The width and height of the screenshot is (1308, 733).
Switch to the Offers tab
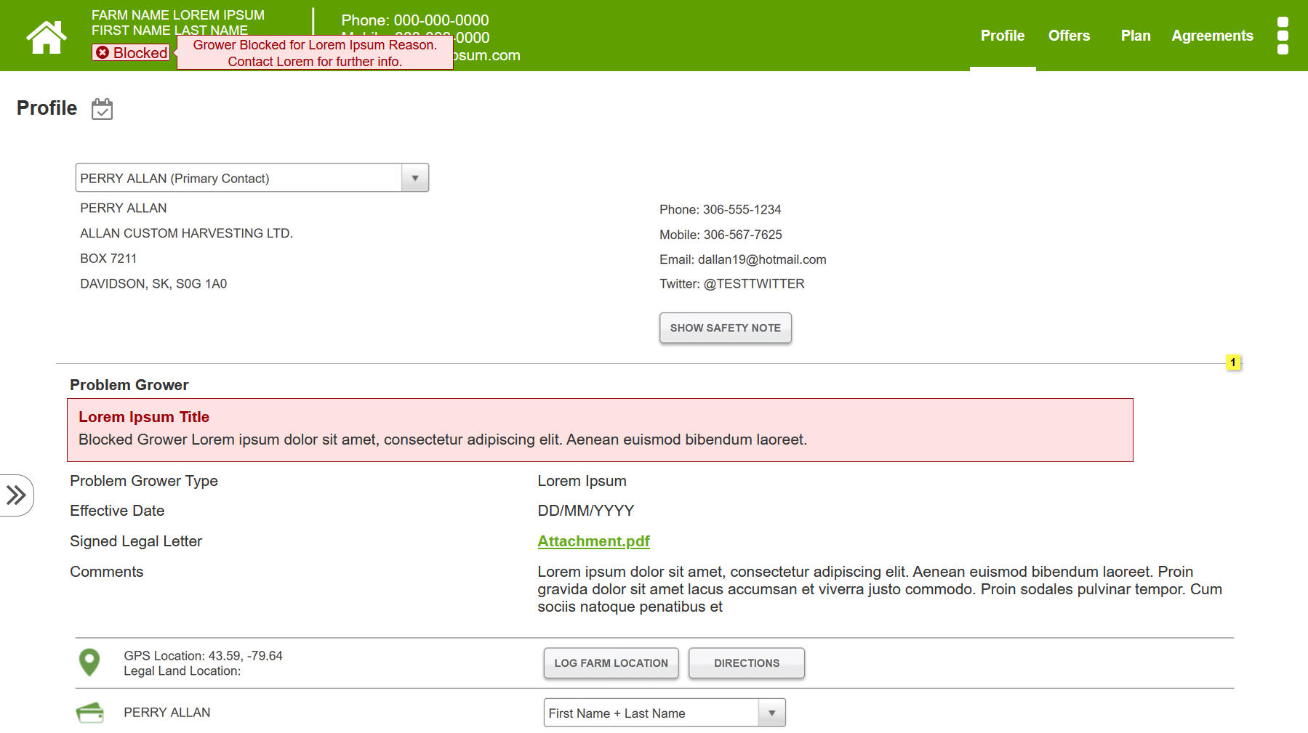(x=1069, y=36)
